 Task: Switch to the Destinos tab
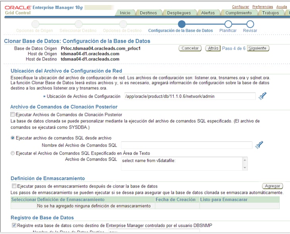click(x=148, y=13)
